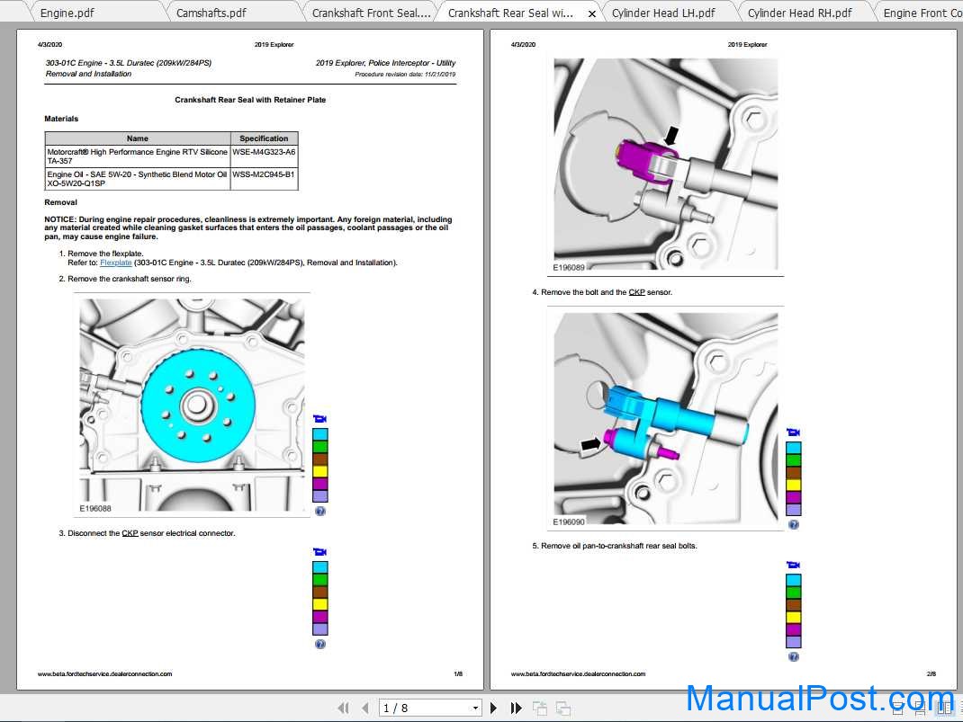963x722 pixels.
Task: Click into the 1 / 8 page field
Action: [x=424, y=708]
